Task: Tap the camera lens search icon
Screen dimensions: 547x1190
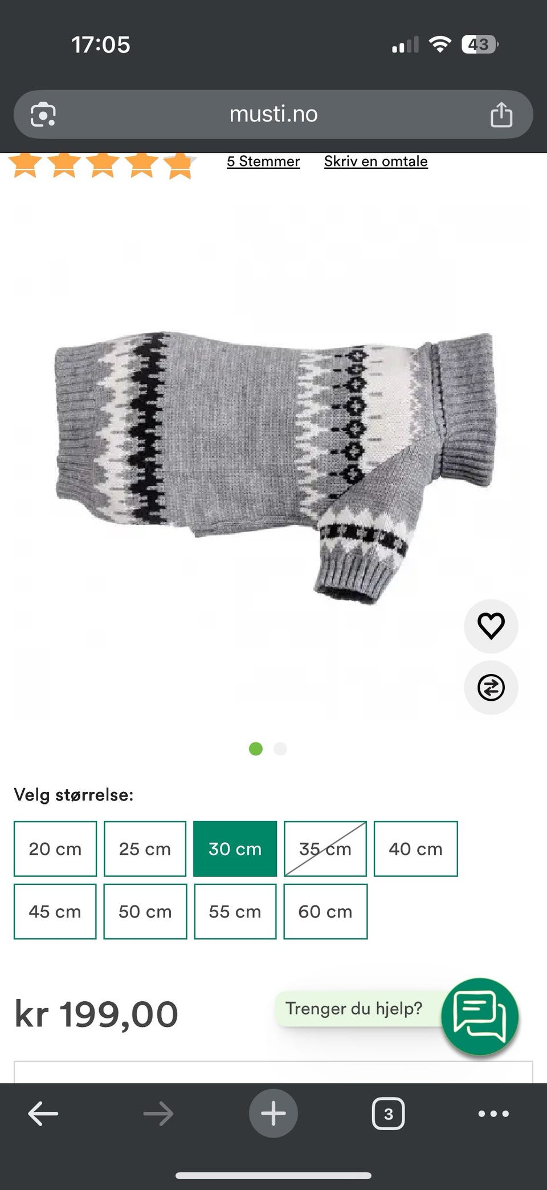Action: click(x=43, y=115)
